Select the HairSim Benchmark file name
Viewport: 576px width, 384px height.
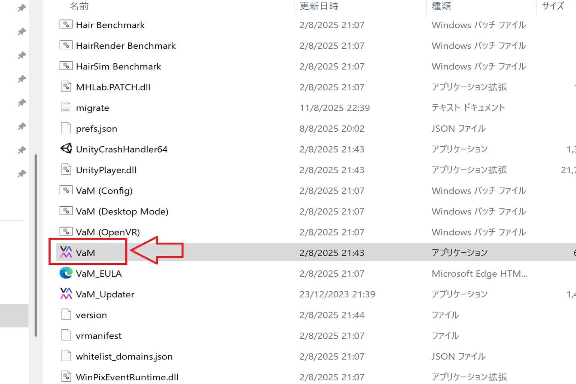point(118,66)
